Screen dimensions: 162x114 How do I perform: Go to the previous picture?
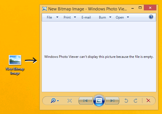pos(85,101)
